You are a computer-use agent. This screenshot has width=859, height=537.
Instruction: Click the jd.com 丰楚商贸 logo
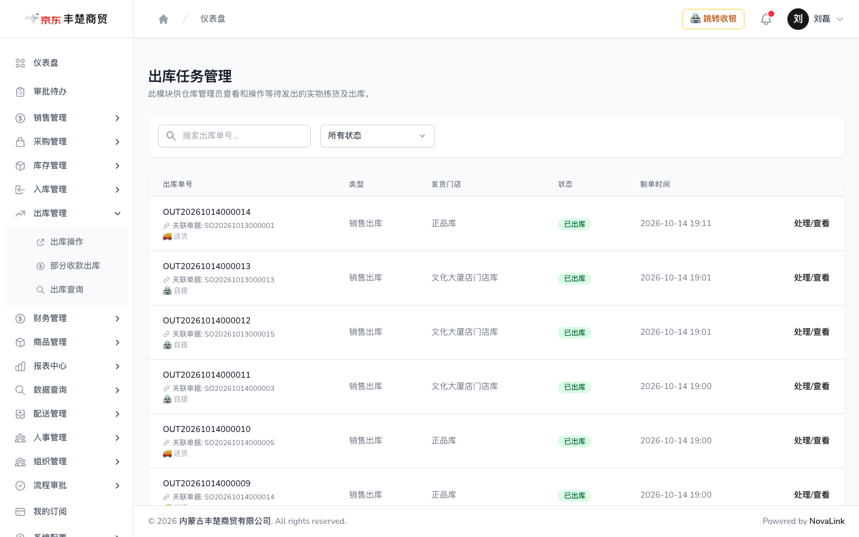click(66, 19)
